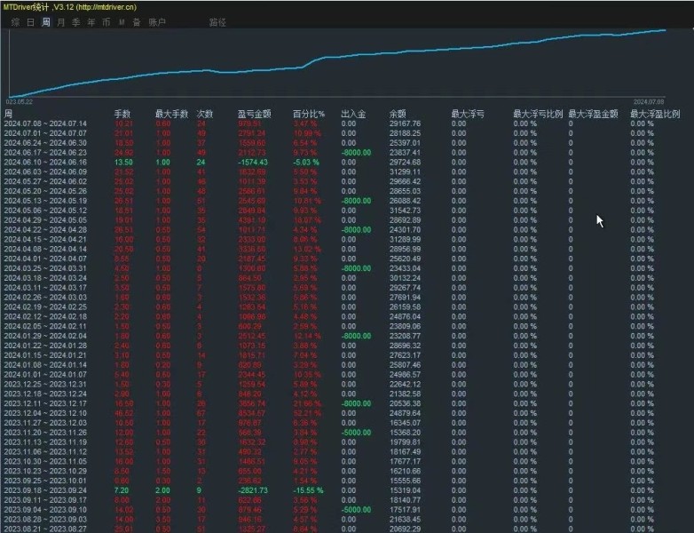694x533 pixels.
Task: Click the 最大浮亏 column header
Action: [x=468, y=114]
